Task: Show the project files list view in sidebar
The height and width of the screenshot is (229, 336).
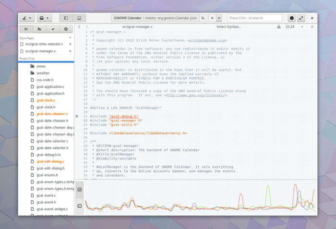Action: click(26, 29)
